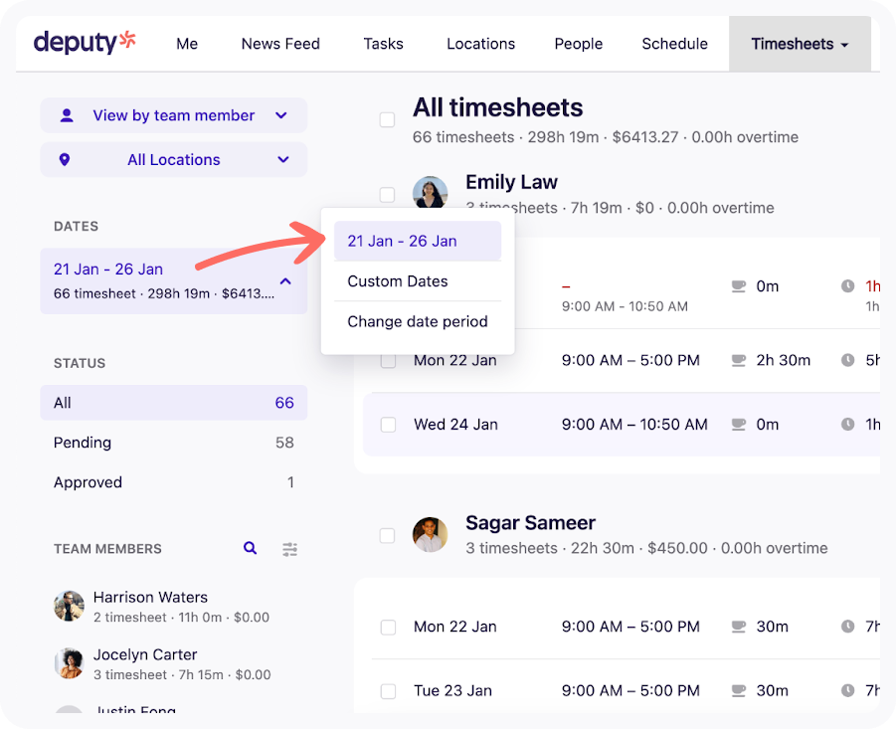This screenshot has height=729, width=896.
Task: Click the clock icon on the Wed 24 Jan row
Action: (848, 424)
